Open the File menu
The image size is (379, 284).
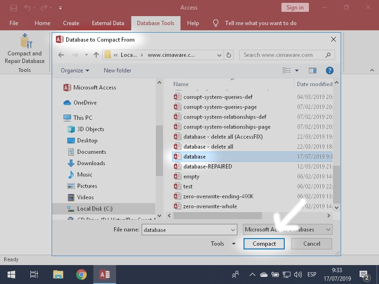pos(14,23)
